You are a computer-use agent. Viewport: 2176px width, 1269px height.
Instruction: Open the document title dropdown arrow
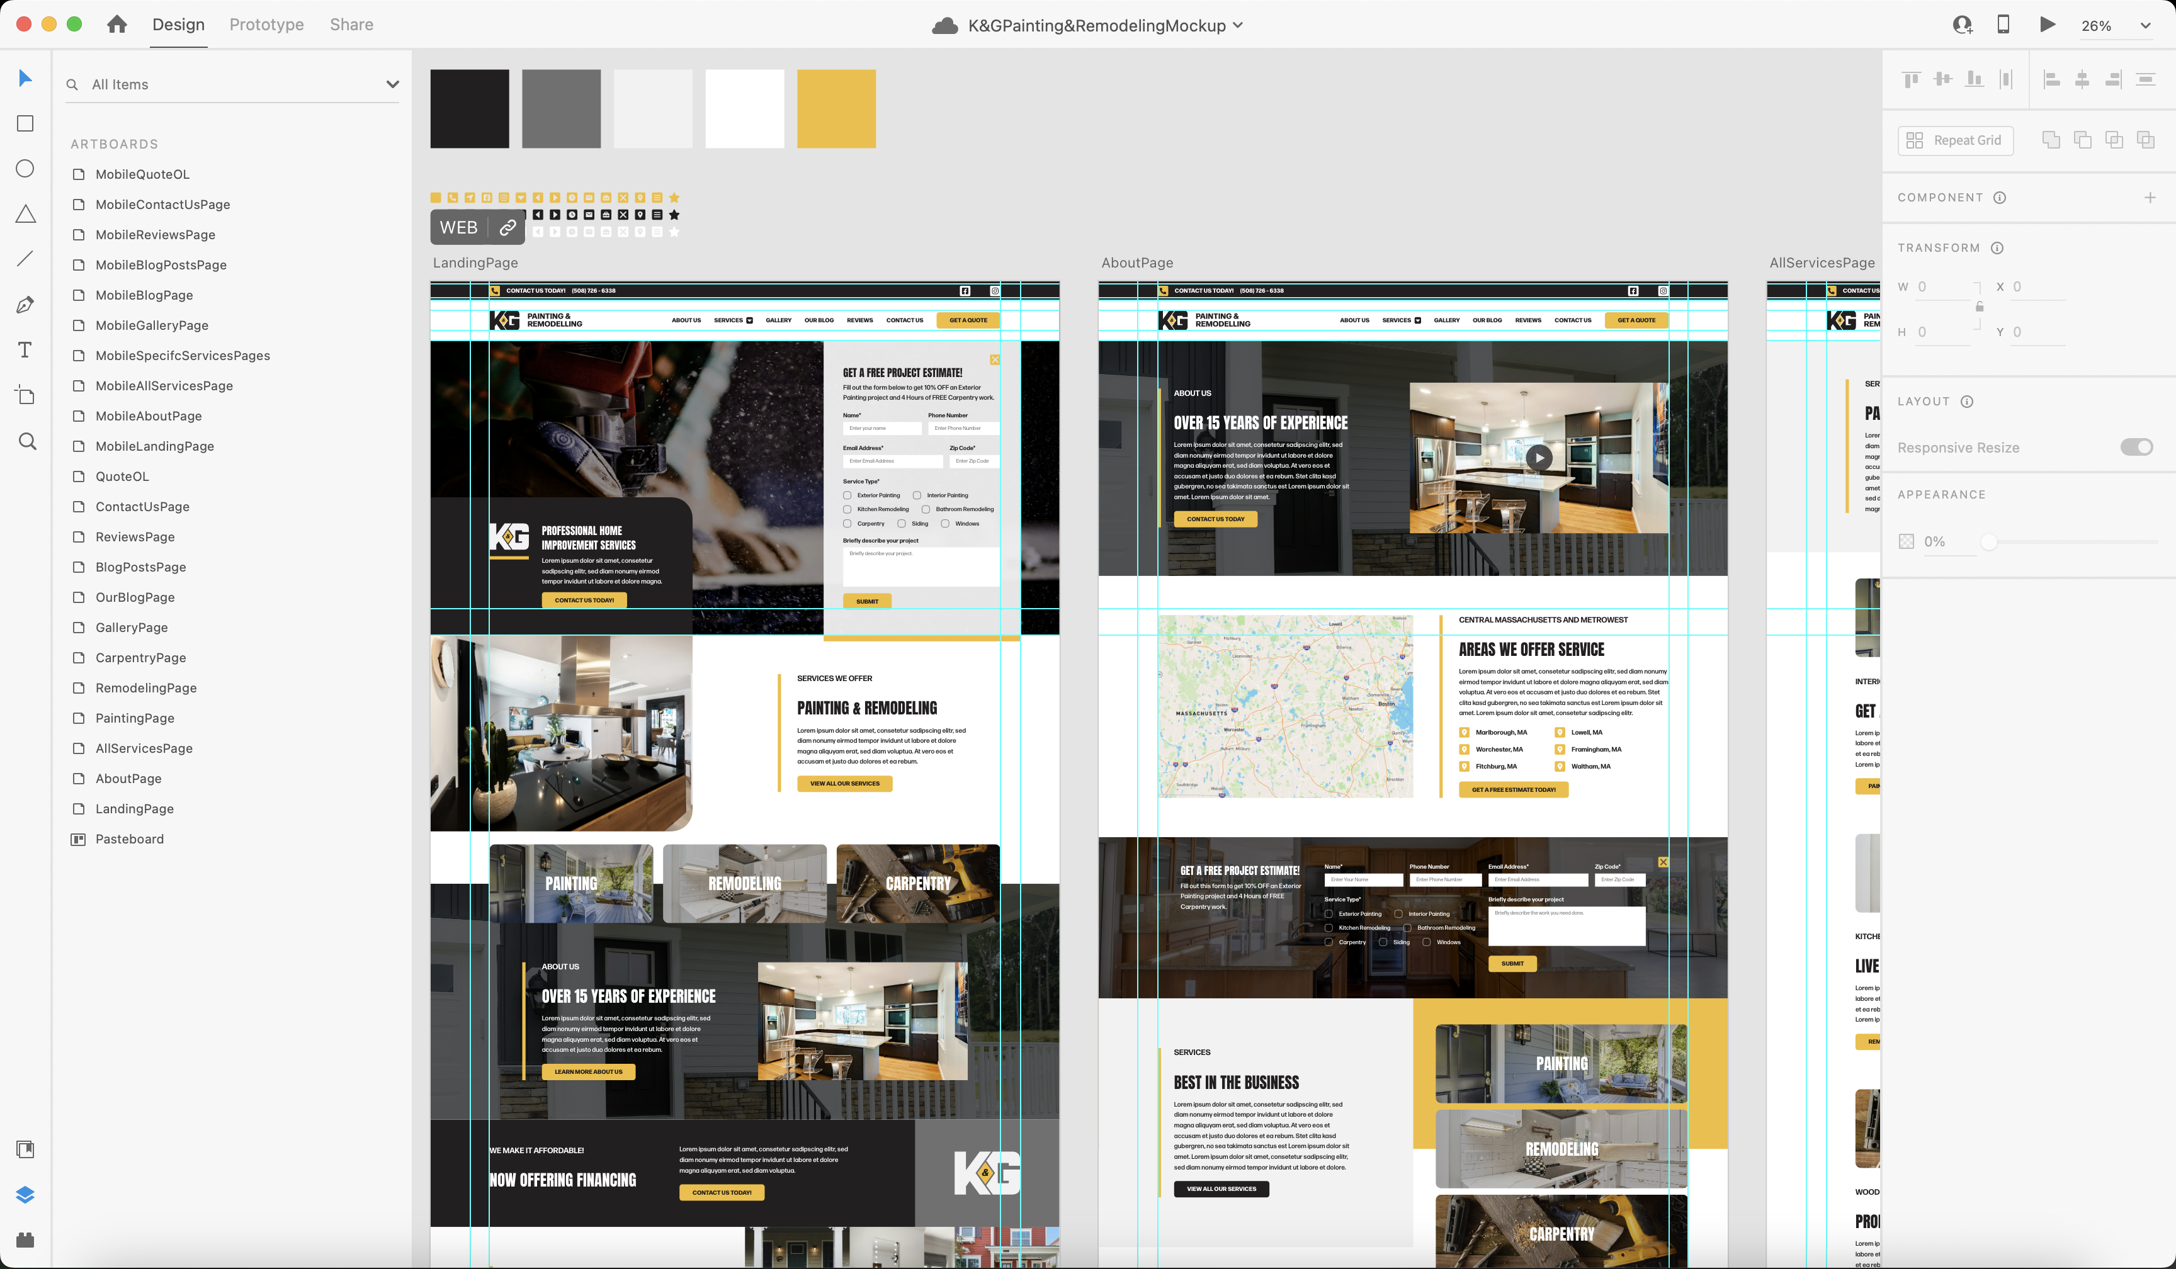coord(1238,25)
